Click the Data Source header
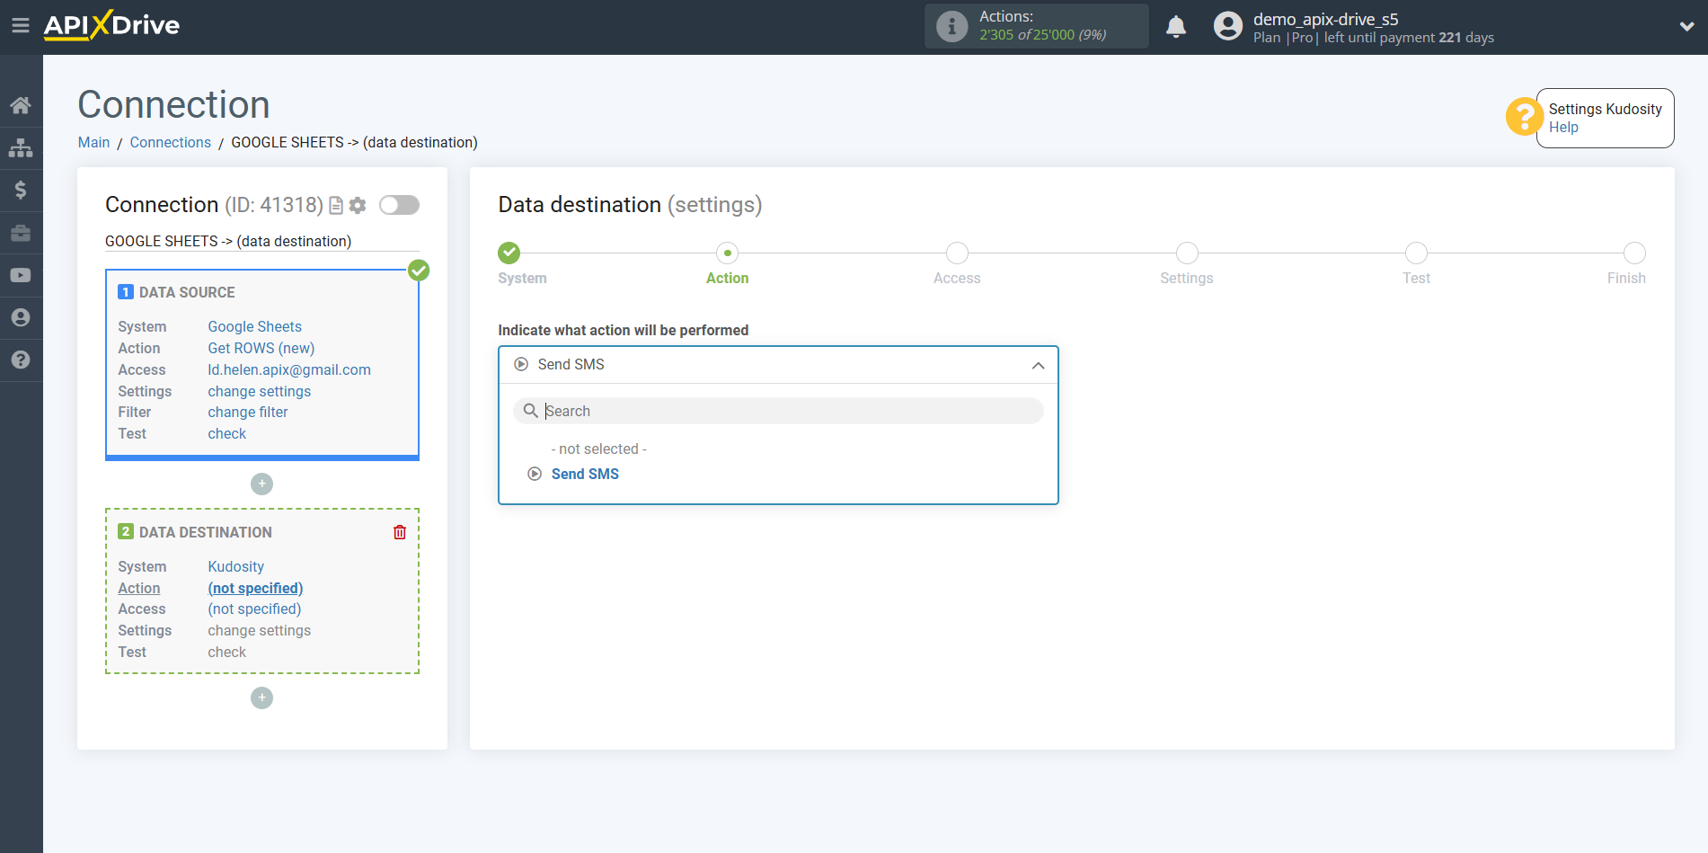 (187, 292)
